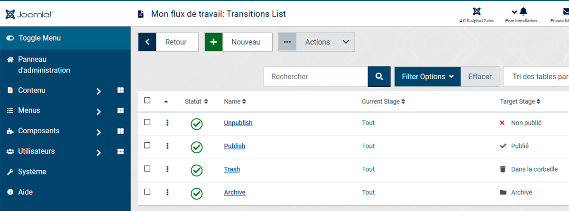This screenshot has width=569, height=211.
Task: Open Contenu dashboard grid icon
Action: (x=120, y=90)
